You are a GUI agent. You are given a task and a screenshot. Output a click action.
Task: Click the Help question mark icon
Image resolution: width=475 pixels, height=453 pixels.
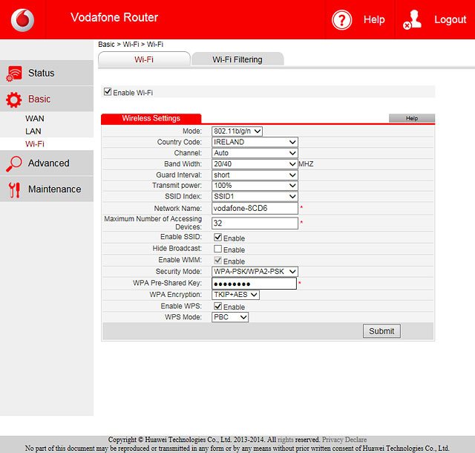[341, 19]
